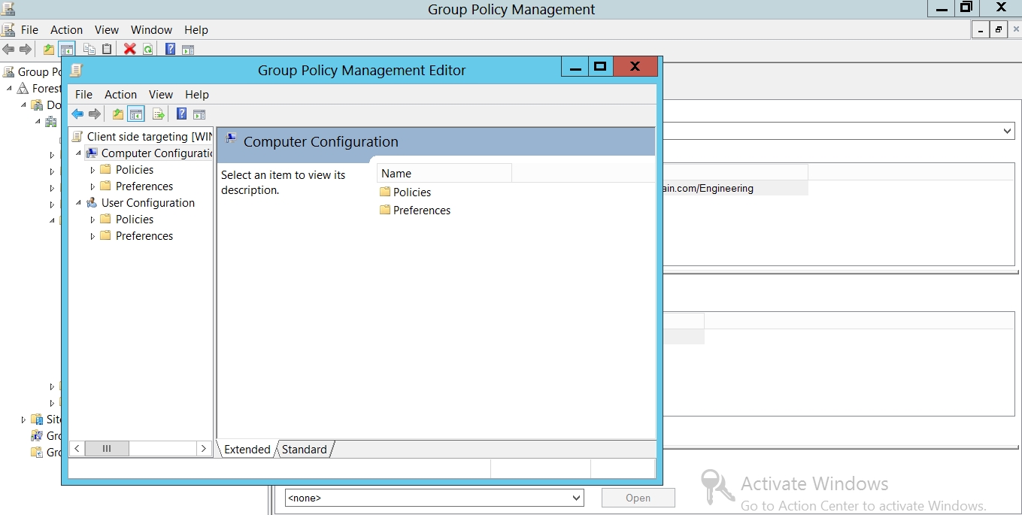Click the Up One Level folder icon in the Editor toolbar
The width and height of the screenshot is (1022, 515).
click(x=117, y=114)
